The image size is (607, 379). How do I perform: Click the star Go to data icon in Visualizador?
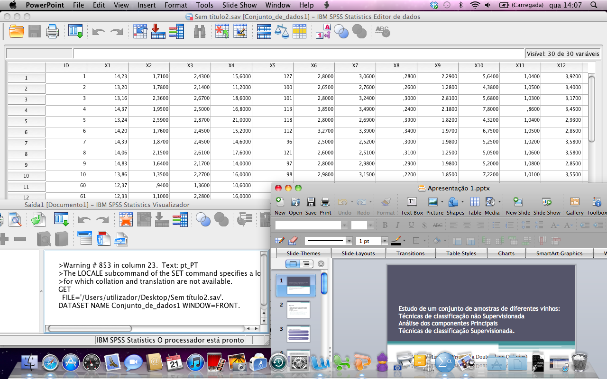(126, 219)
